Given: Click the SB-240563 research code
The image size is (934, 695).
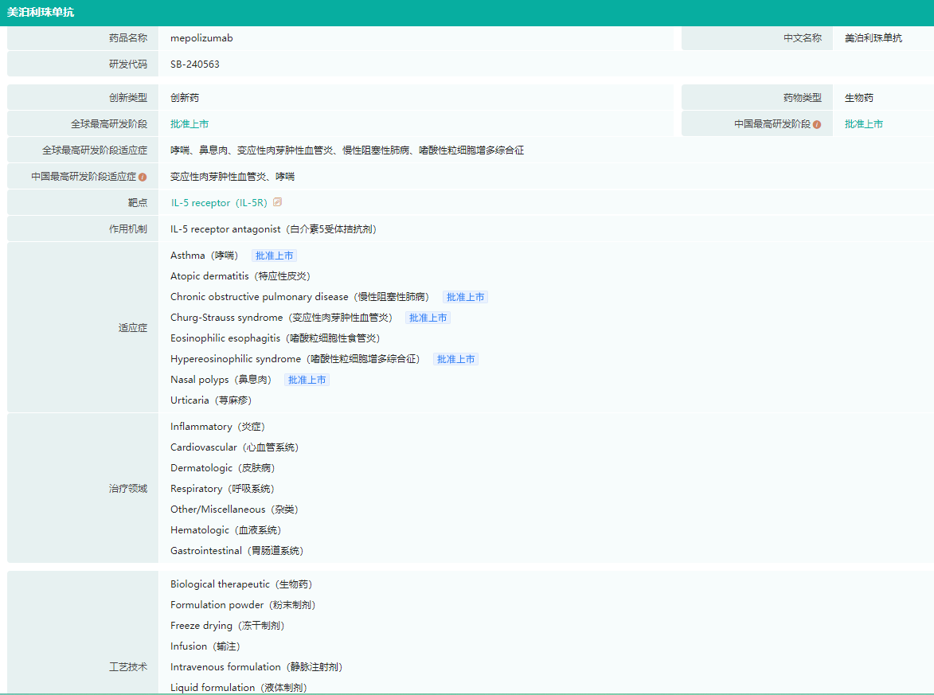Looking at the screenshot, I should click(195, 64).
